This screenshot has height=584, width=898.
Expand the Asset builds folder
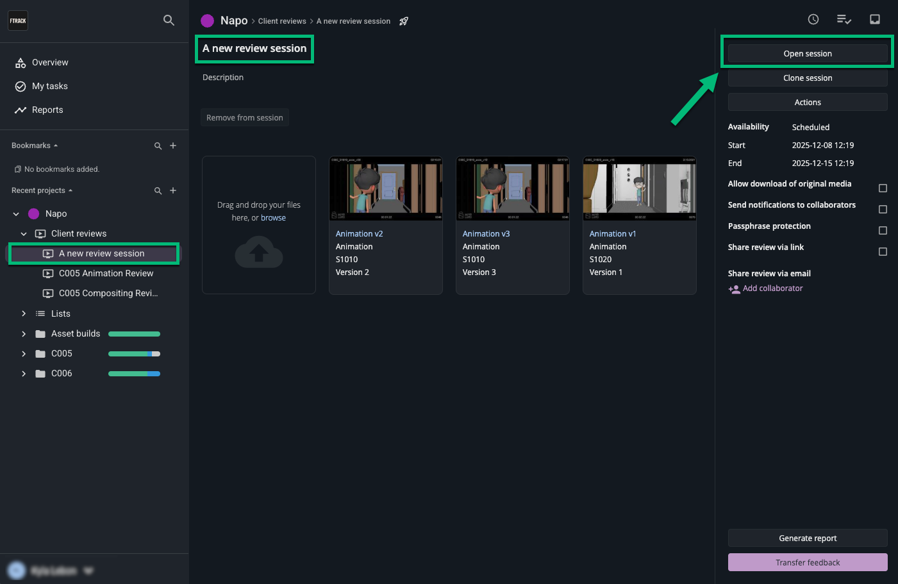coord(24,334)
